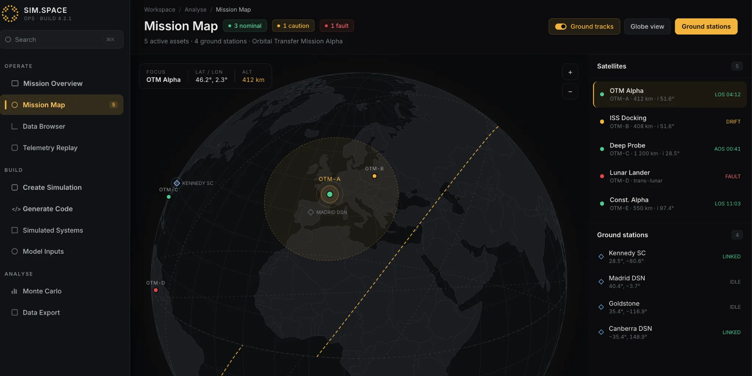Viewport: 752px width, 376px height.
Task: Click the LAT / LON 46.2°, 2.3° readout
Action: 211,76
